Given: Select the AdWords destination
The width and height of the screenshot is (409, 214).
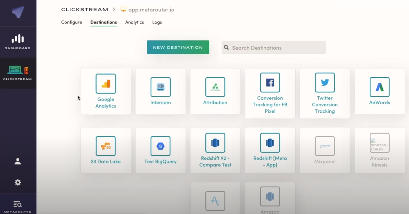Looking at the screenshot, I should click(x=380, y=91).
